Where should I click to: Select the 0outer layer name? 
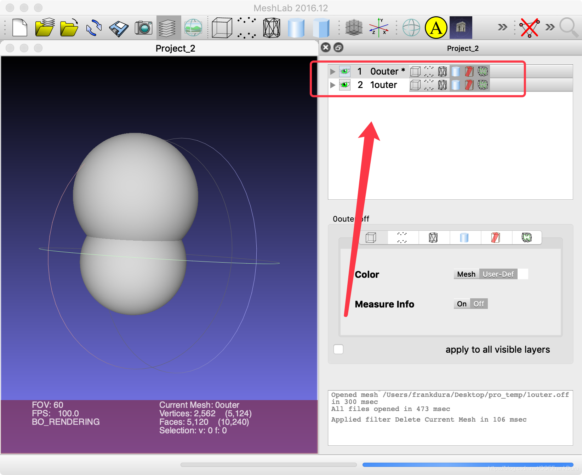387,71
